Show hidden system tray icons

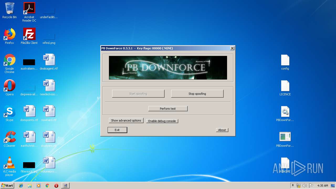click(x=293, y=186)
